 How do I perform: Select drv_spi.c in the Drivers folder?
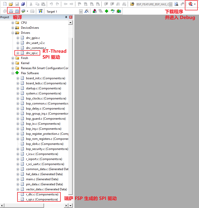[32, 53]
